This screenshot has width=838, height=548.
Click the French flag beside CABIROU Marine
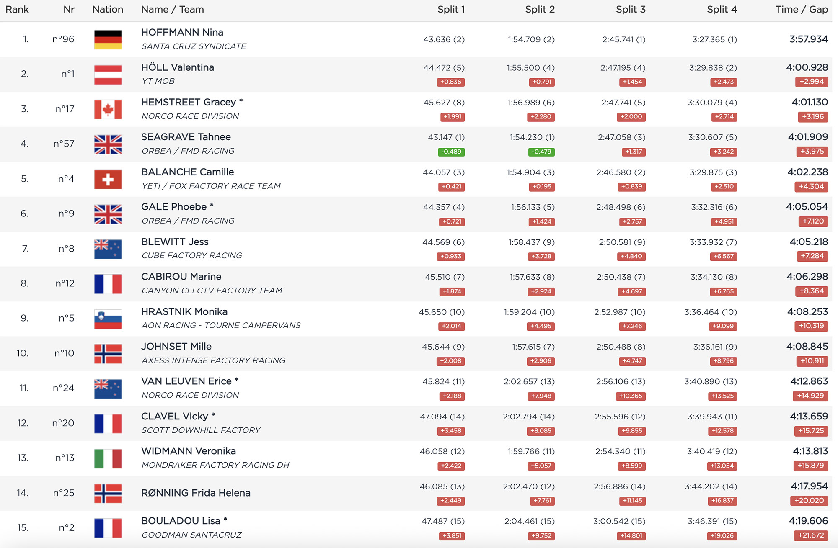coord(108,284)
